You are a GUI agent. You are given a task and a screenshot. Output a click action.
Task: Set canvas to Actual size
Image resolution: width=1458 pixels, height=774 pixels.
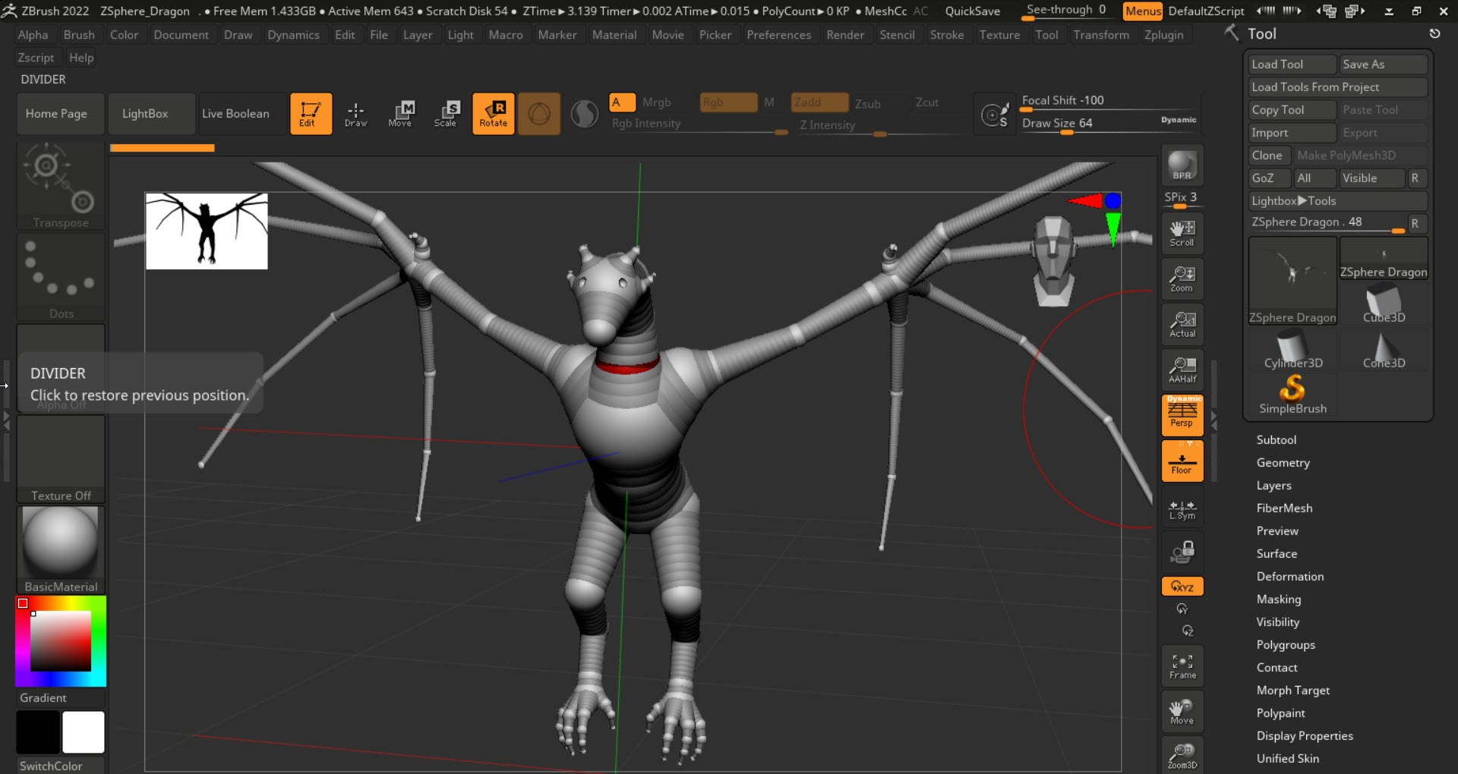point(1182,325)
